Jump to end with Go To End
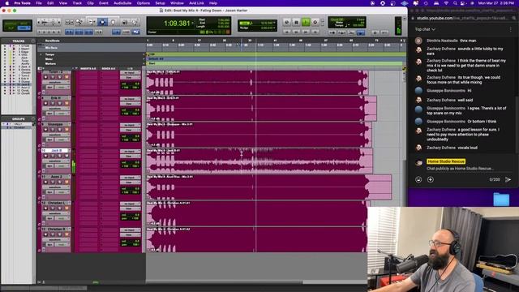This screenshot has height=292, width=519. pyautogui.click(x=315, y=32)
